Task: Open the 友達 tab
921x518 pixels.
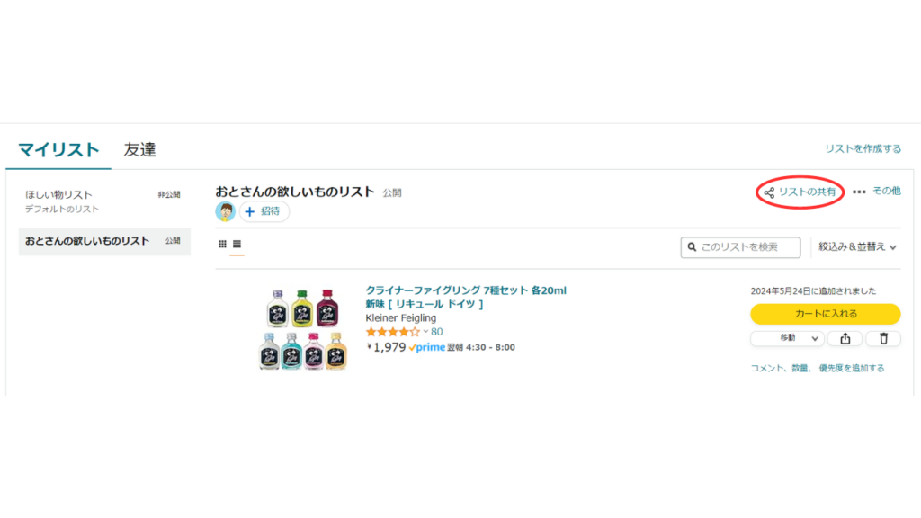Action: [139, 150]
